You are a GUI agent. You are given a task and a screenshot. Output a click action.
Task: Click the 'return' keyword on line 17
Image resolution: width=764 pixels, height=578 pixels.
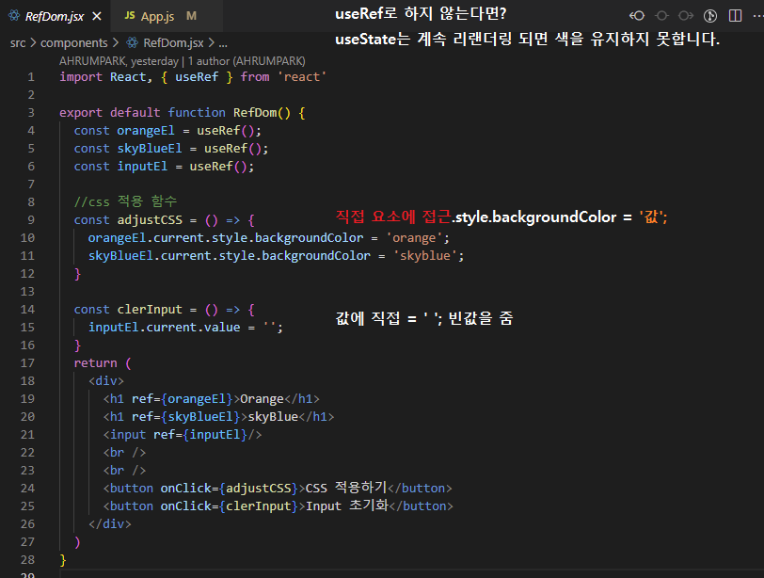pyautogui.click(x=96, y=363)
